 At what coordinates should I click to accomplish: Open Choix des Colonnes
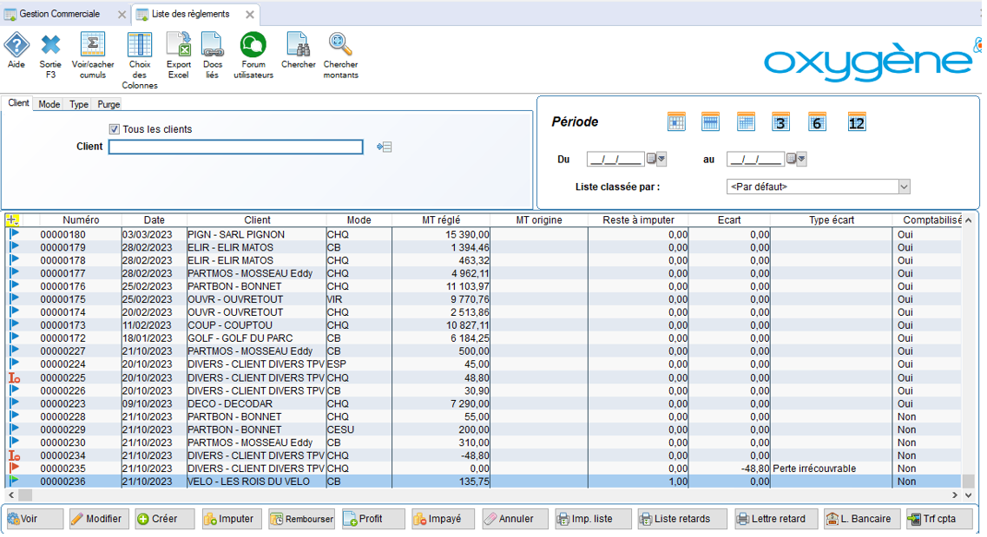139,45
